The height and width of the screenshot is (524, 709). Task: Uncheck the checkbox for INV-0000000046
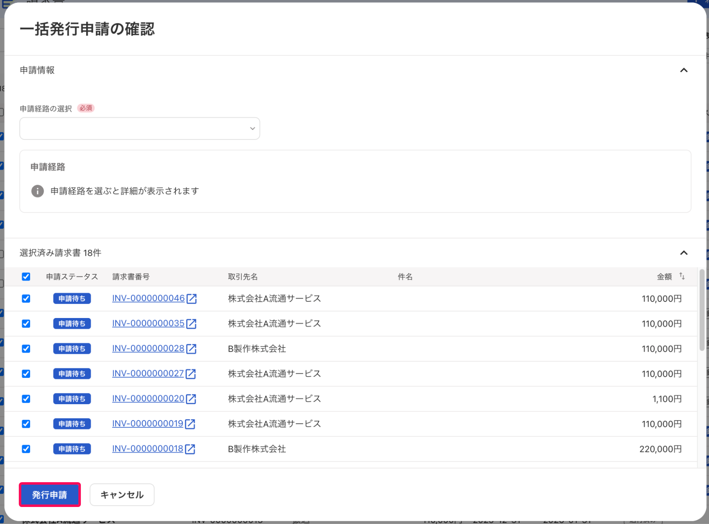[26, 299]
